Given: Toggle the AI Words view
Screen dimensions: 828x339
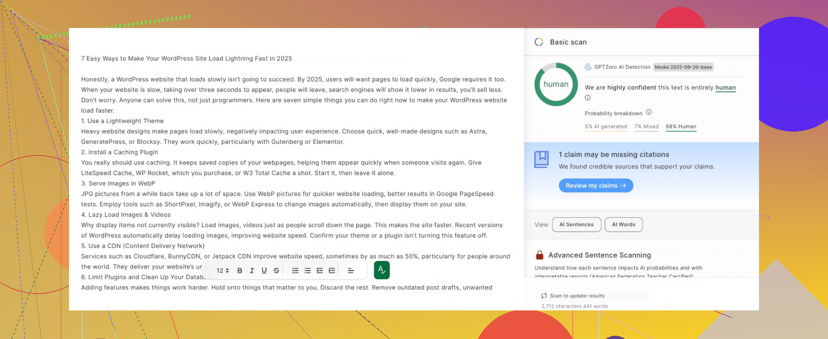Looking at the screenshot, I should [623, 225].
